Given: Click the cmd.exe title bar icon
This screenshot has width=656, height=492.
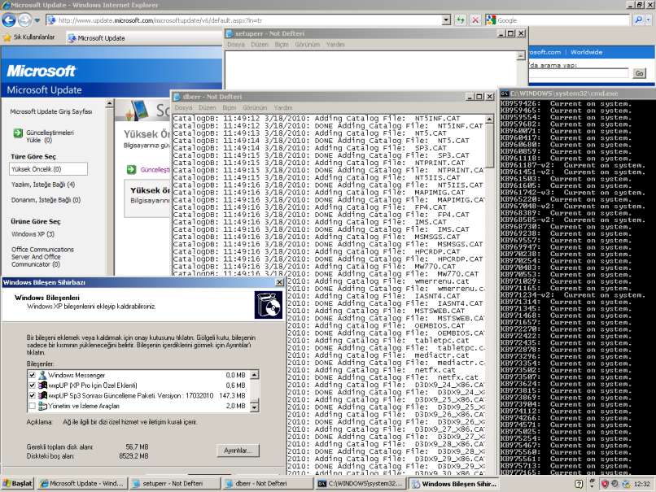Looking at the screenshot, I should 505,94.
